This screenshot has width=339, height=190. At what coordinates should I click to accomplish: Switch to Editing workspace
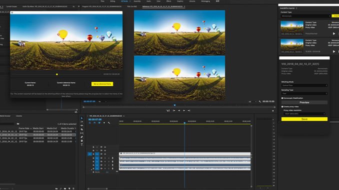(x=112, y=1)
